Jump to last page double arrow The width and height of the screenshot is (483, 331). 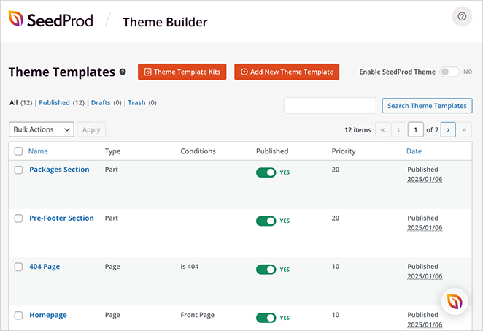coord(465,130)
